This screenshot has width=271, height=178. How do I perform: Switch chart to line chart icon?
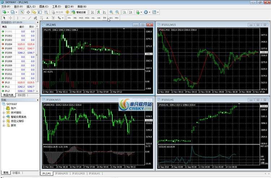pyautogui.click(x=104, y=12)
